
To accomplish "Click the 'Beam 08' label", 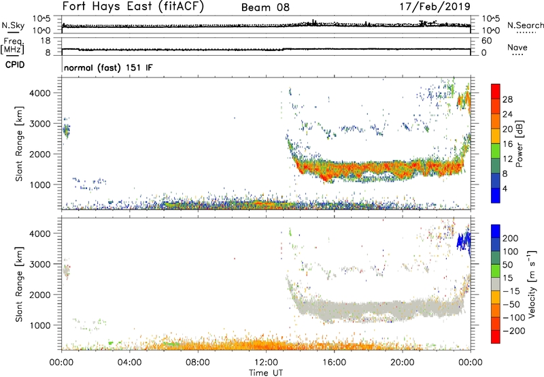I will (x=265, y=7).
